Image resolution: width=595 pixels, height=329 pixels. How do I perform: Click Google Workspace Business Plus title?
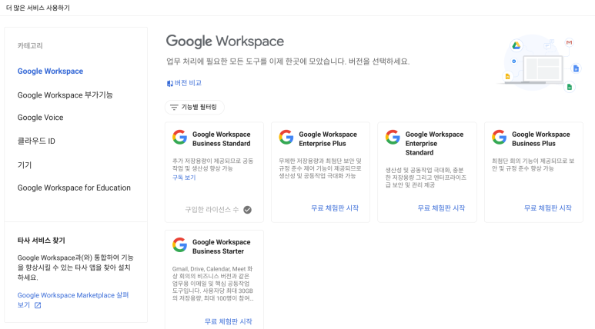(x=541, y=138)
